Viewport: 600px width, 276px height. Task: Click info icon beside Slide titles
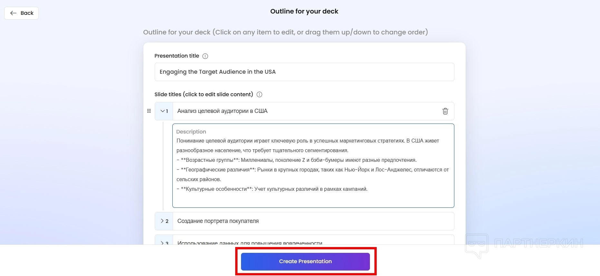[259, 95]
